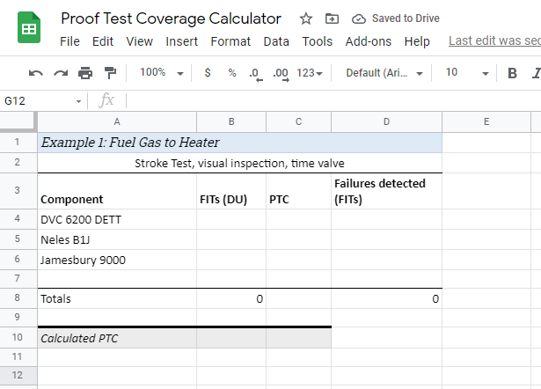Open the Insert menu

[x=181, y=41]
